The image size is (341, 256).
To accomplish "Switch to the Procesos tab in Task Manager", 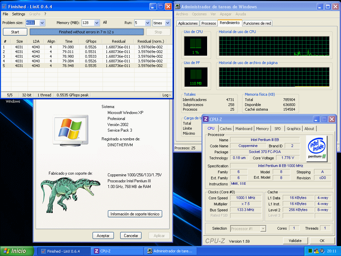I will click(x=208, y=23).
